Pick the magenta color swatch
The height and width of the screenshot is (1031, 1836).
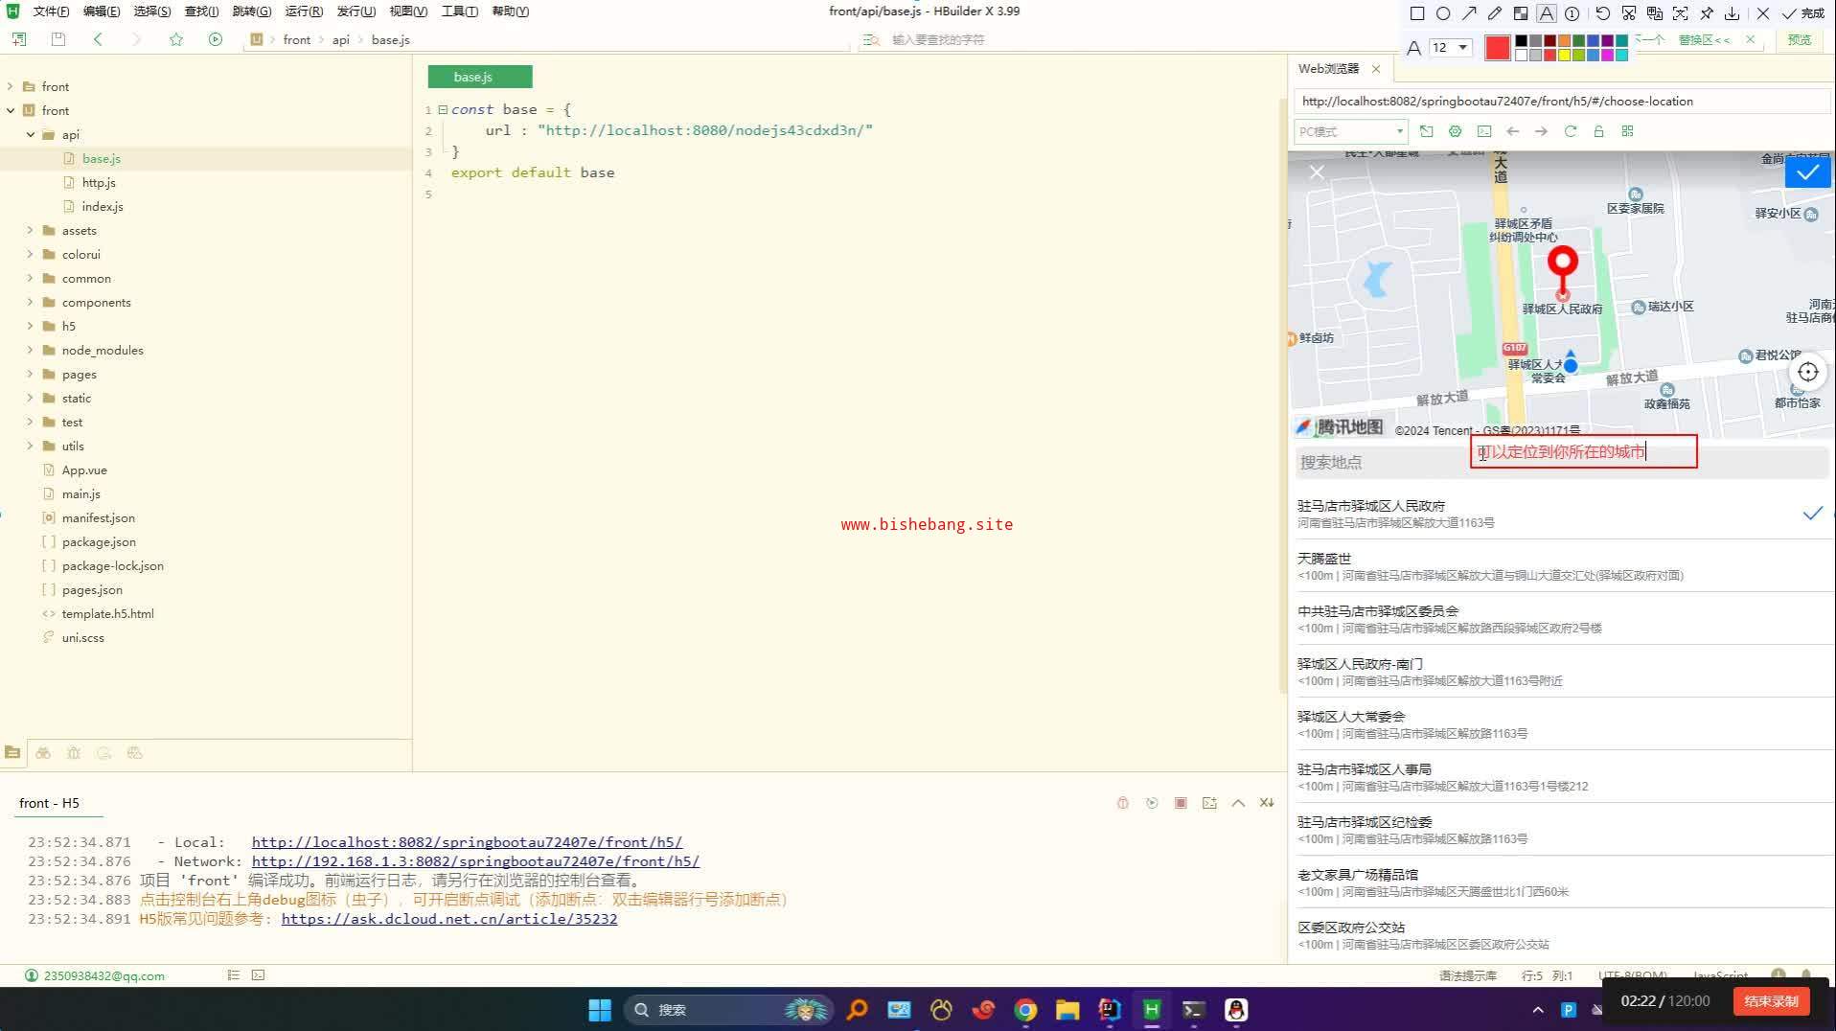tap(1607, 55)
